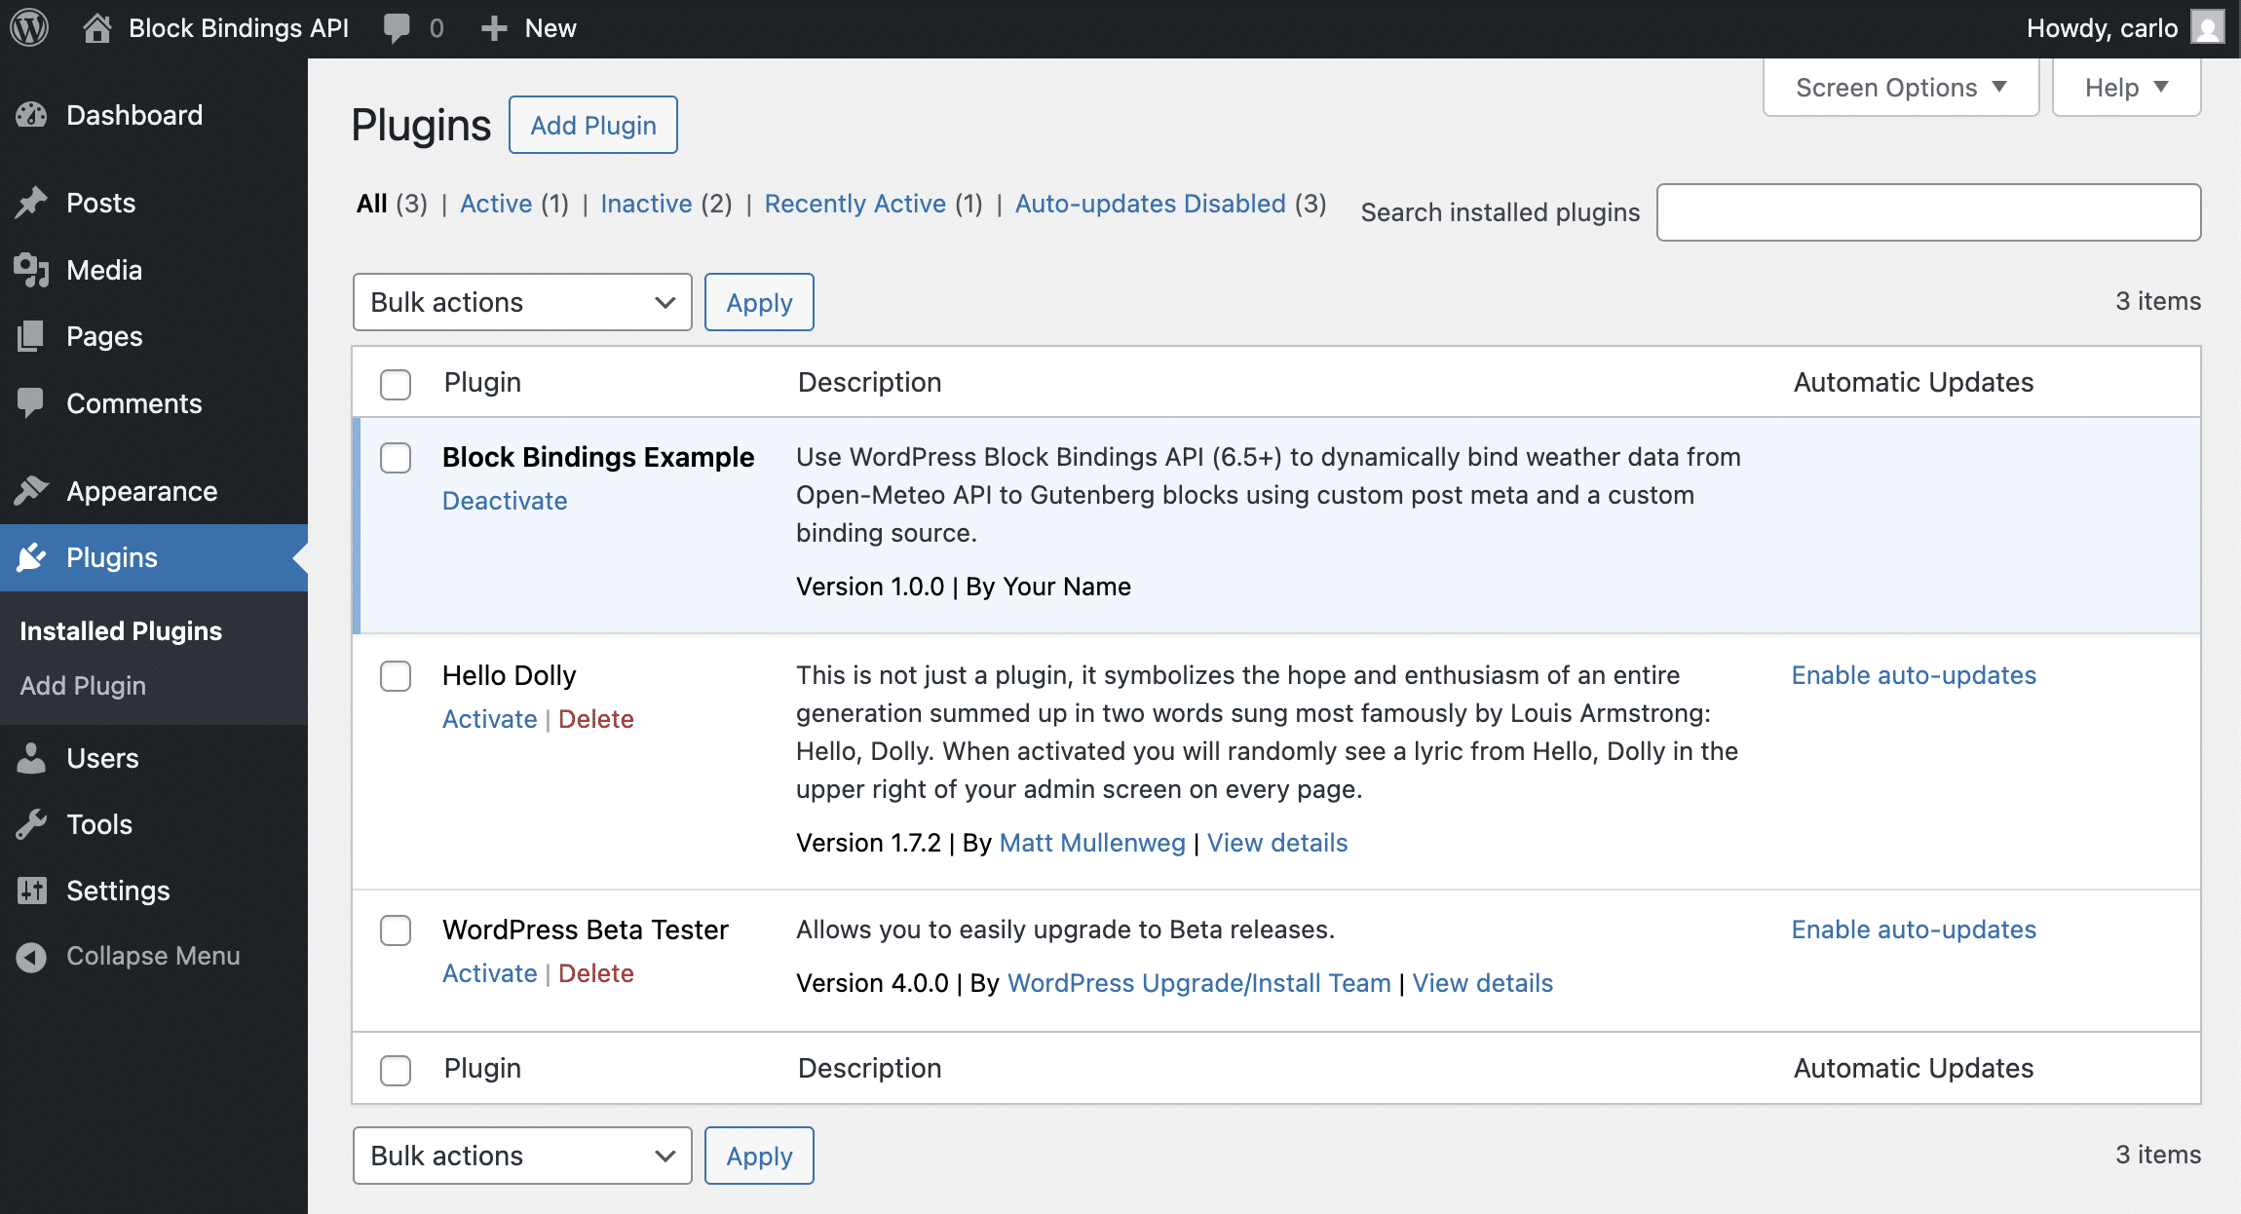
Task: Expand the Screen Options panel
Action: click(x=1899, y=87)
